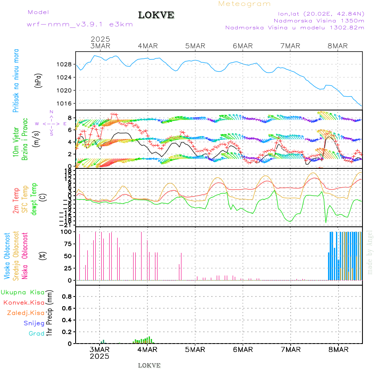
Task: Select 7MAR on the bottom time axis
Action: 291,349
